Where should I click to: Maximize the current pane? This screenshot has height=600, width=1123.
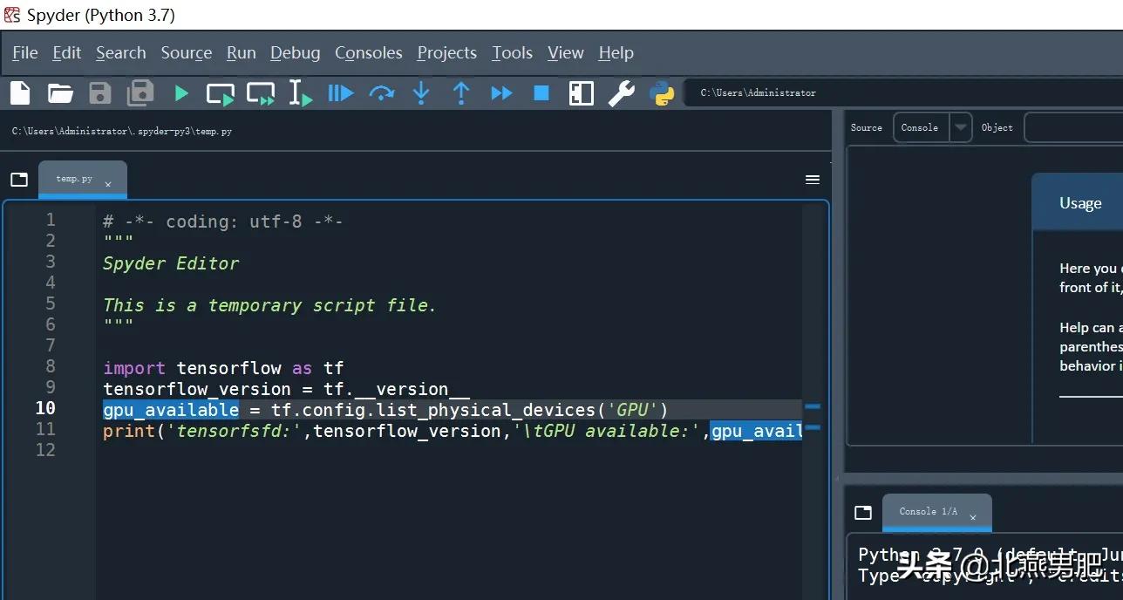coord(581,92)
